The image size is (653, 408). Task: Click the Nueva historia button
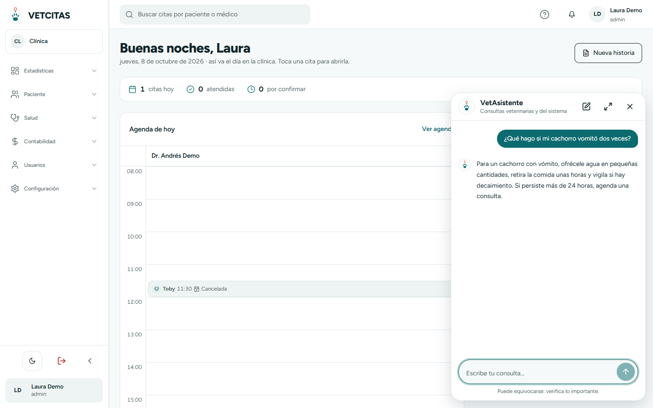608,53
